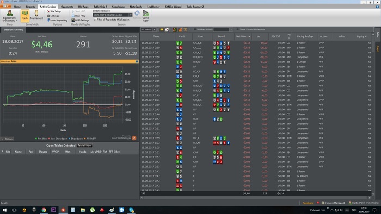Click the yellow rewind arrows icon
The width and height of the screenshot is (381, 214).
[162, 29]
